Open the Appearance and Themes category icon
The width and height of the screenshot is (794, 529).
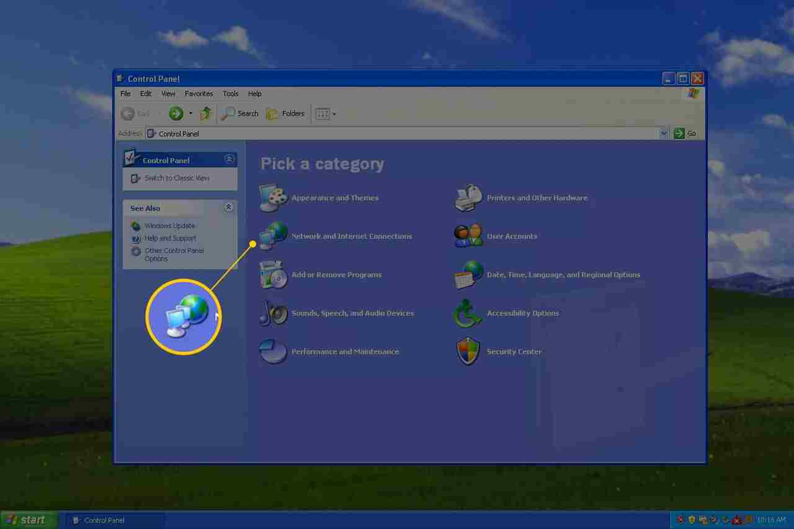tap(274, 198)
